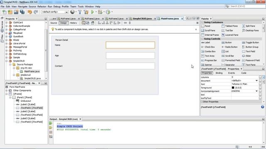Select the Check Box component in Palette
266x149 pixels.
pos(208,47)
